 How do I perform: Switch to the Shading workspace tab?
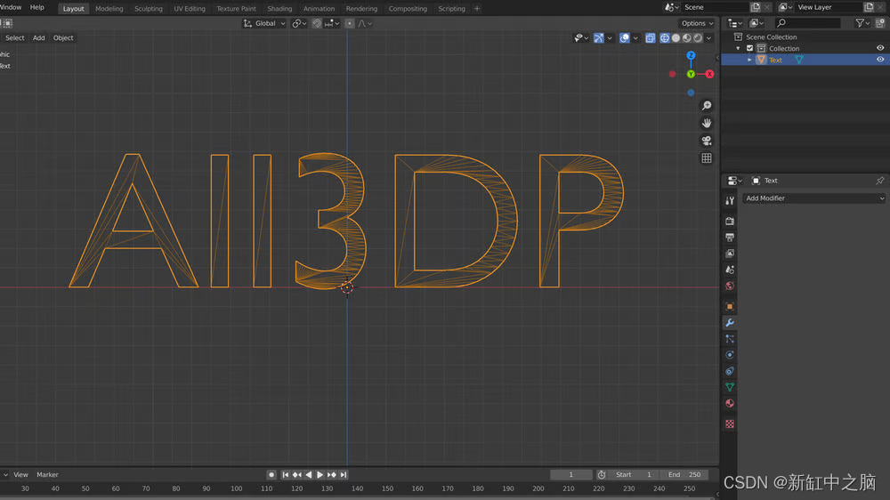click(x=279, y=9)
